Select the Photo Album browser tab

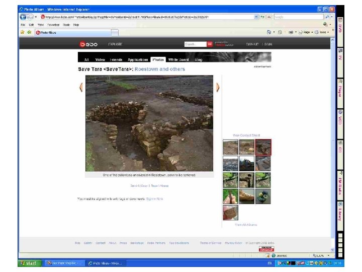point(73,33)
